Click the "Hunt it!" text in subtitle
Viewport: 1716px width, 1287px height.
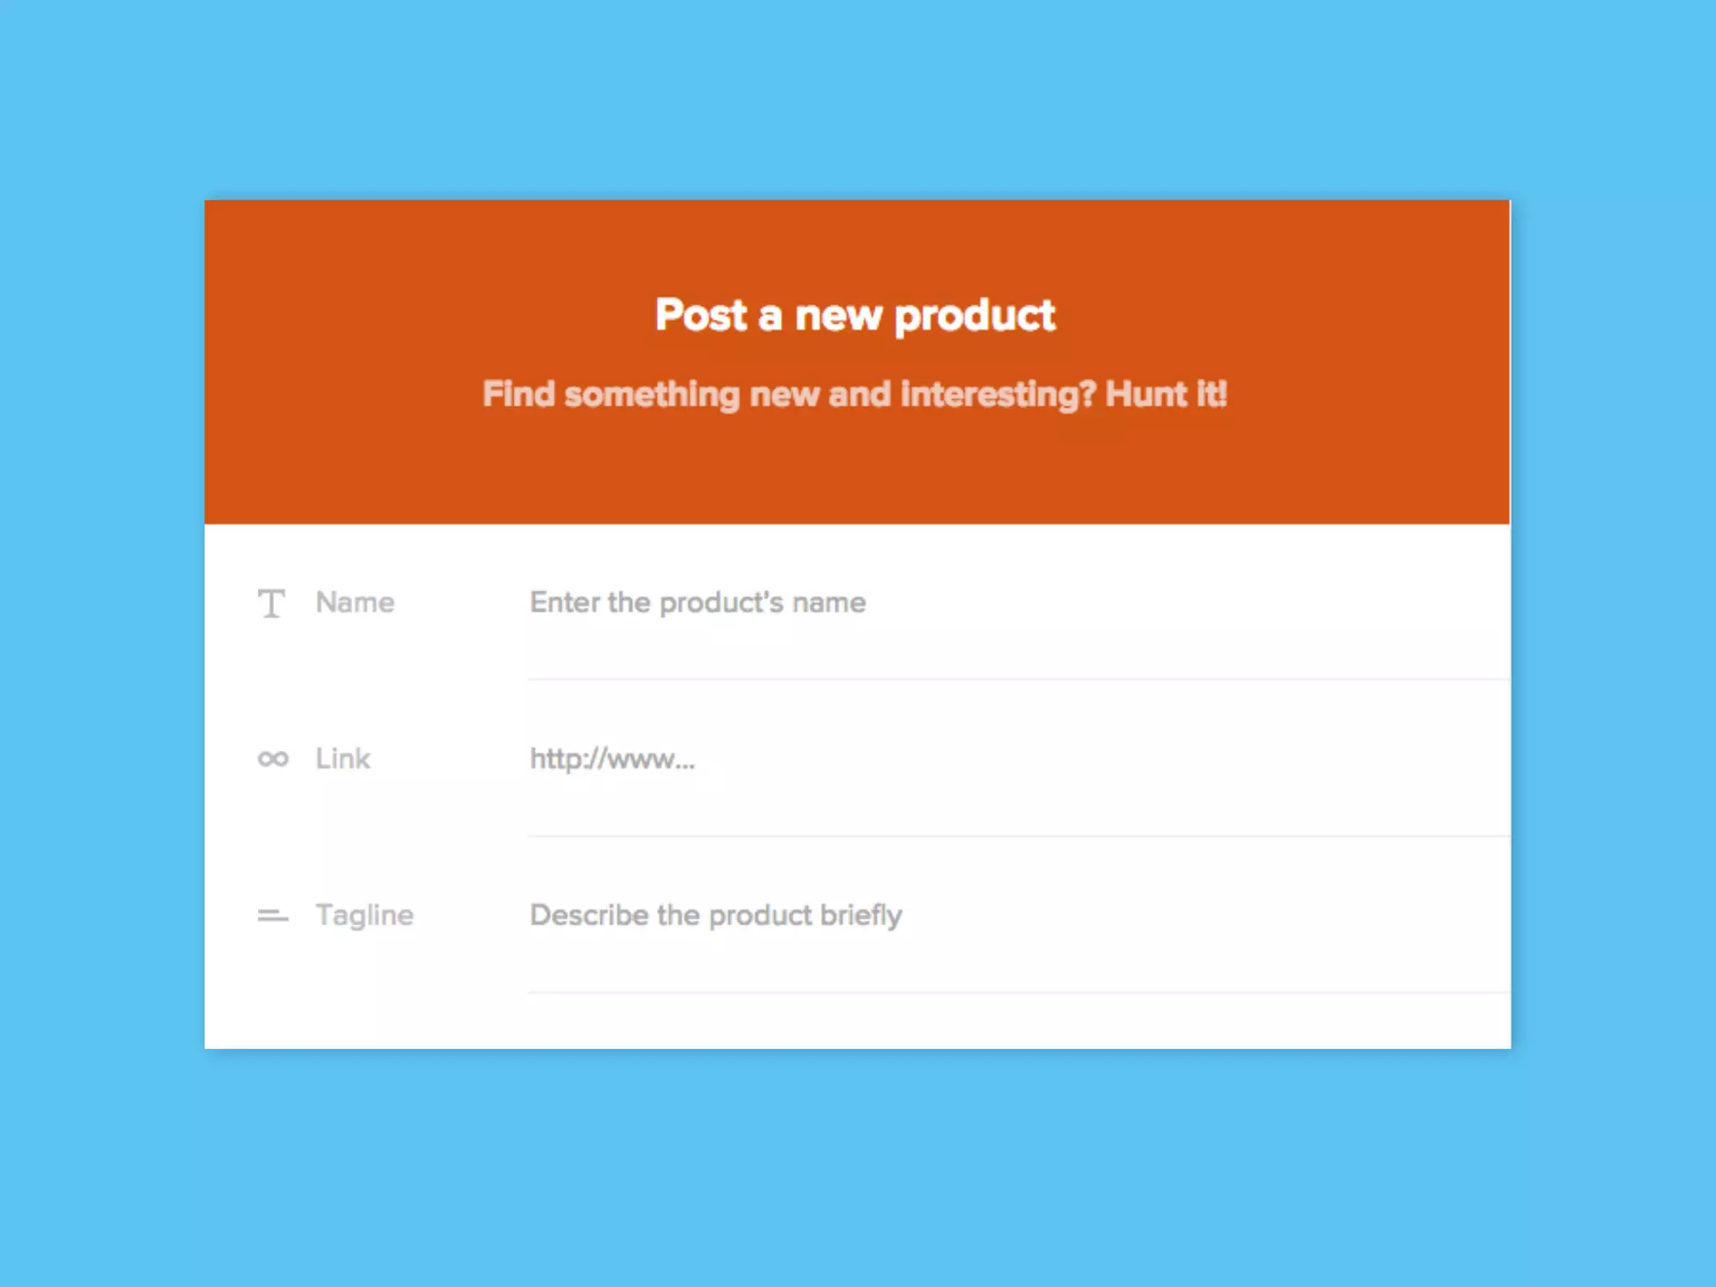(x=1166, y=394)
